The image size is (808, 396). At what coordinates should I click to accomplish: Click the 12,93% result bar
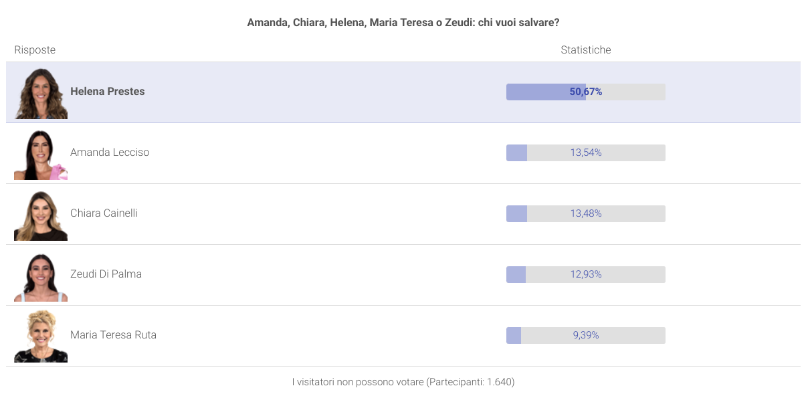click(x=586, y=274)
